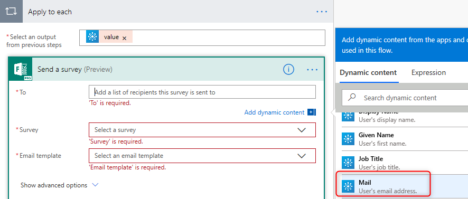Expand the Select a survey dropdown
Screen dimensions: 468x199
point(302,130)
